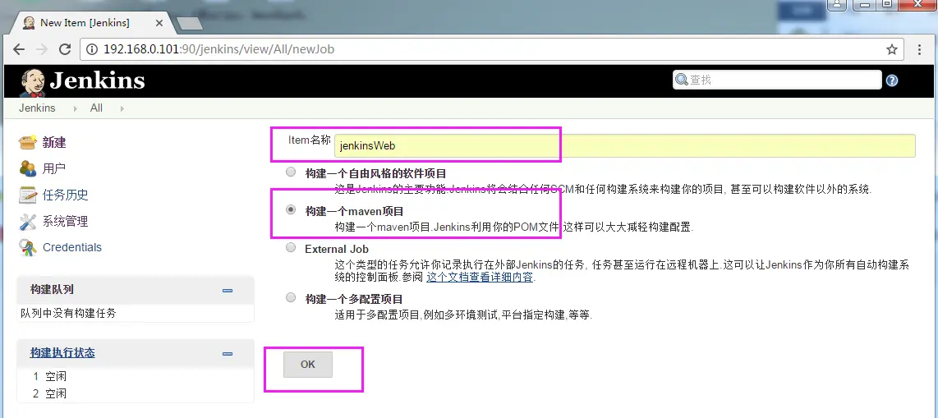Click the 构建一个自由风格的软件项目 label text
The height and width of the screenshot is (418, 938).
[x=375, y=173]
